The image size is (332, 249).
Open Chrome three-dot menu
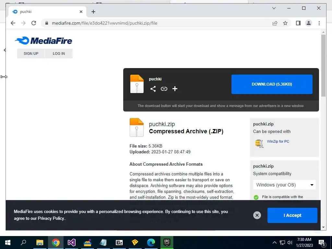click(x=319, y=23)
